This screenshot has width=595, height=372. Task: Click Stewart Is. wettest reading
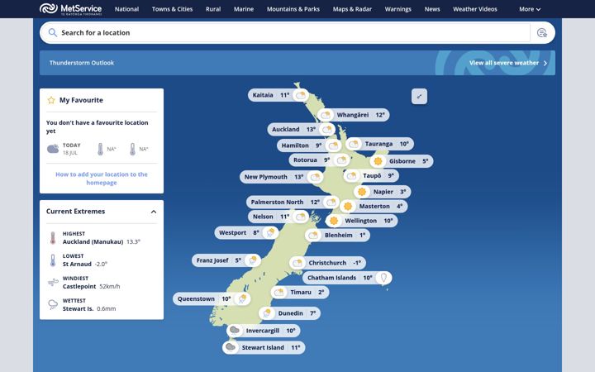[x=89, y=309]
